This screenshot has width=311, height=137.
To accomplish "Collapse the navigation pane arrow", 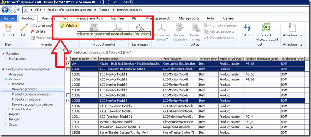I will coord(63,50).
